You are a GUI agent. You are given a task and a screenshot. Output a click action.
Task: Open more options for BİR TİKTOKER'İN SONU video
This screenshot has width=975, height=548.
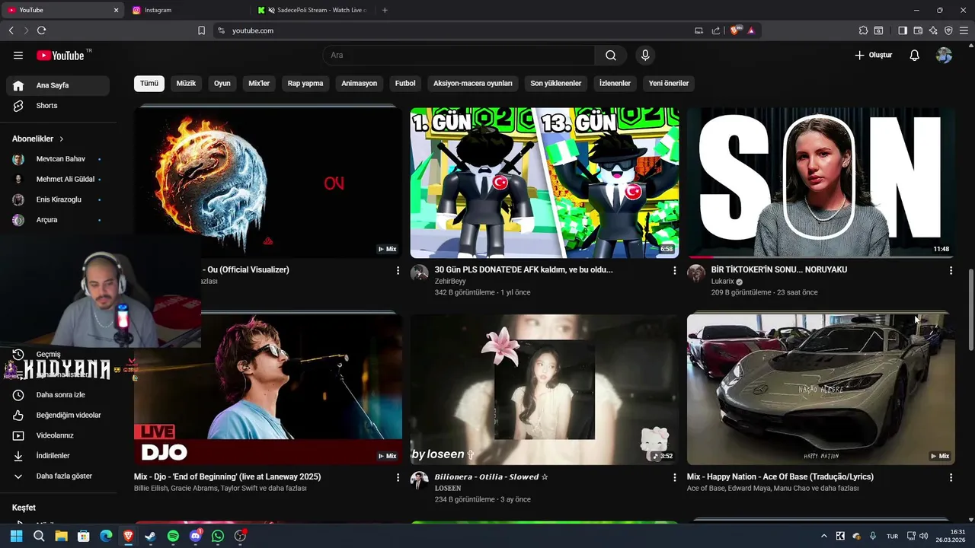coord(951,270)
